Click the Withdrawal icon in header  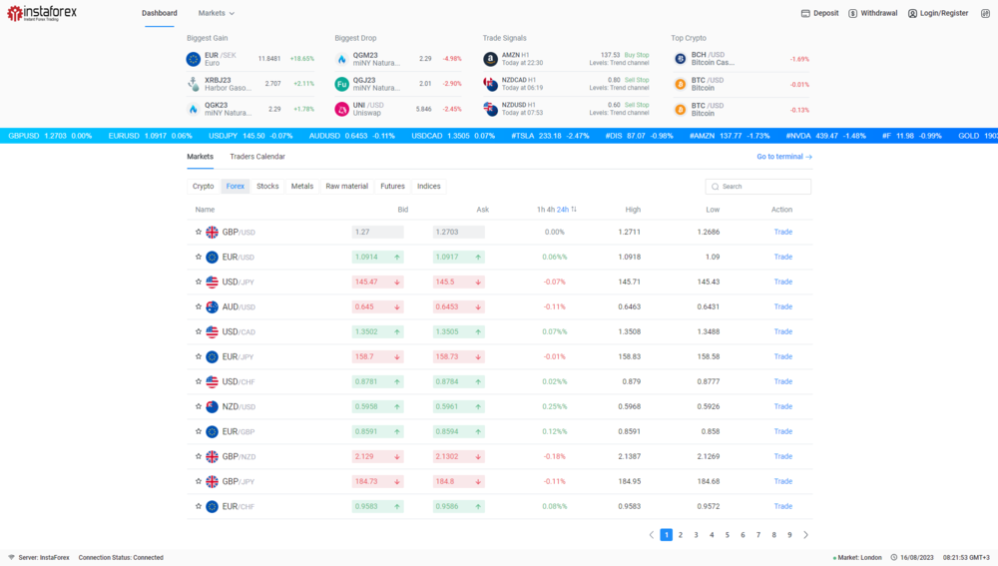pyautogui.click(x=852, y=14)
